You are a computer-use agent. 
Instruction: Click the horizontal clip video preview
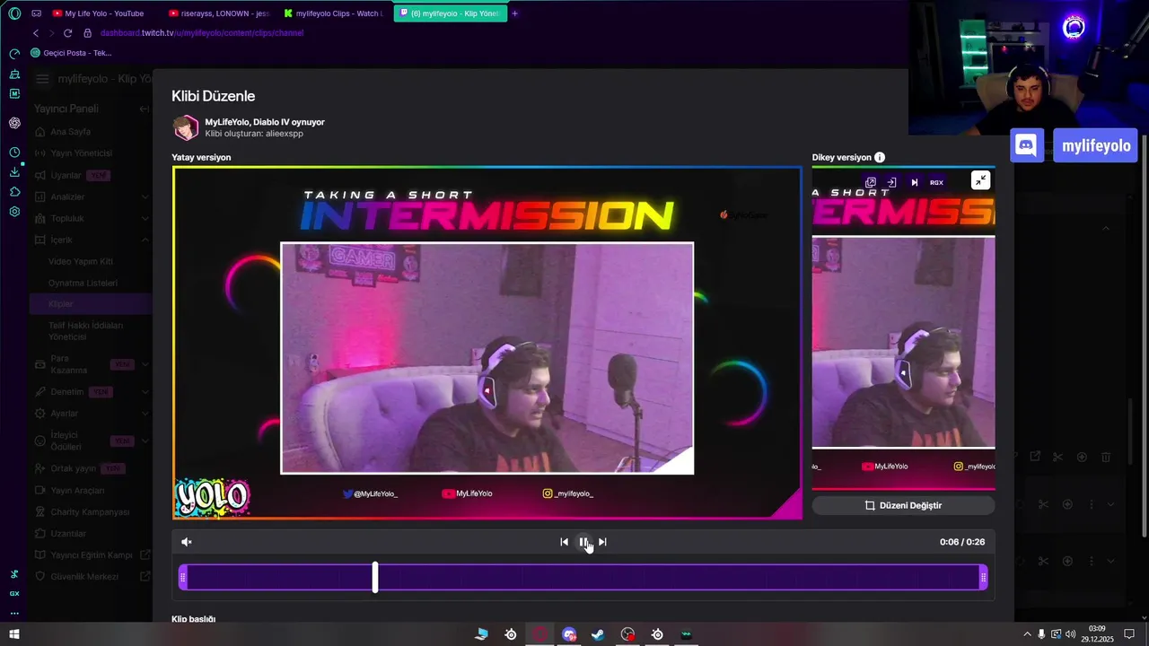pyautogui.click(x=487, y=343)
